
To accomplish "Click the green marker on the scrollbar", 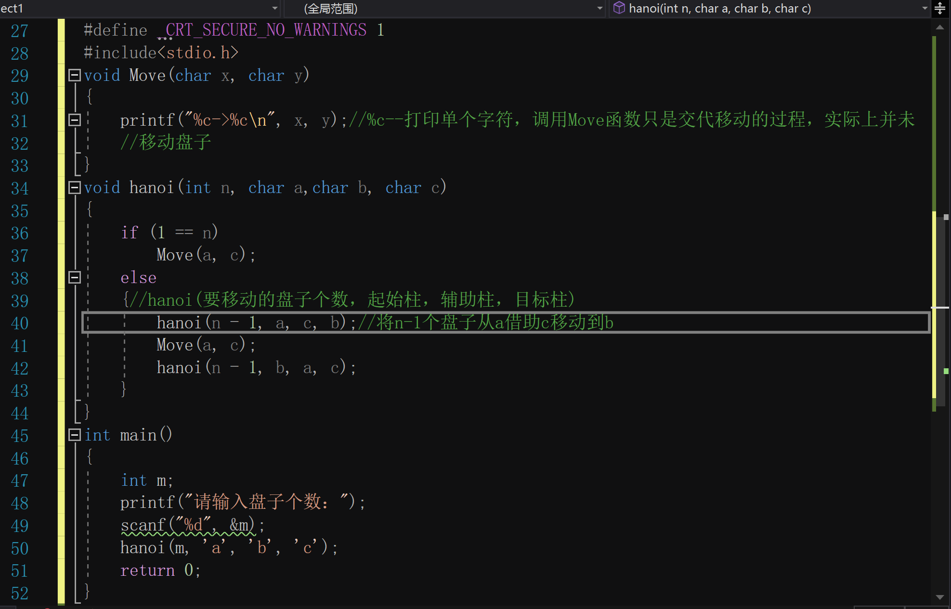I will click(x=946, y=371).
